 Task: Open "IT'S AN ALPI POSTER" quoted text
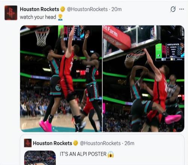coord(83,154)
